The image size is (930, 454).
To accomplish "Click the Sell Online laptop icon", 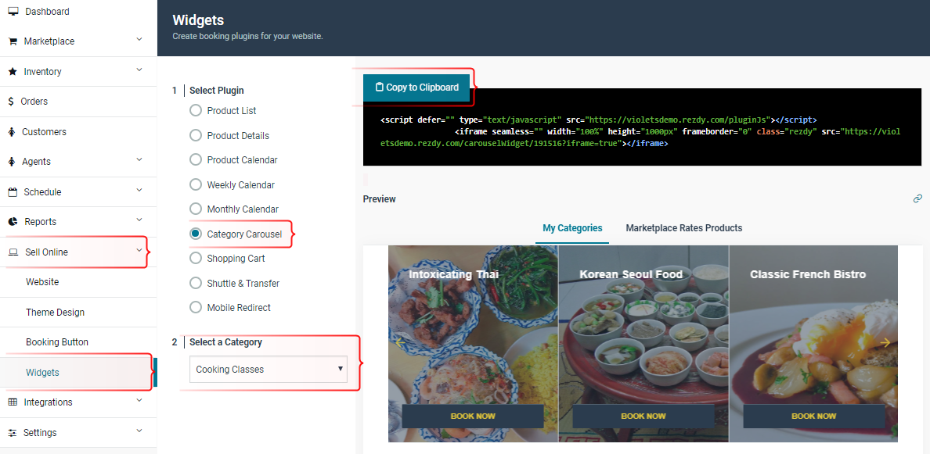I will (x=13, y=252).
